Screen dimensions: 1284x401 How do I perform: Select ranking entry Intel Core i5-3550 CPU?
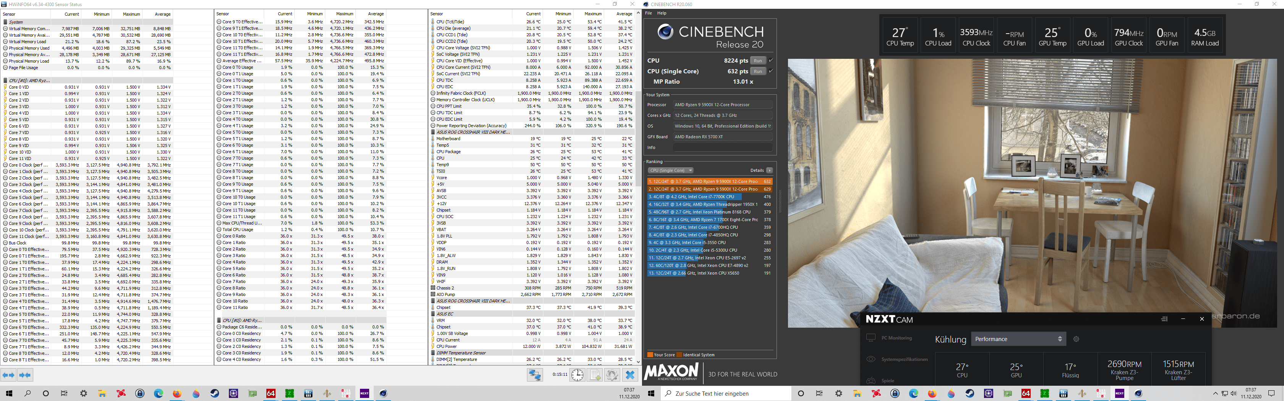(709, 243)
